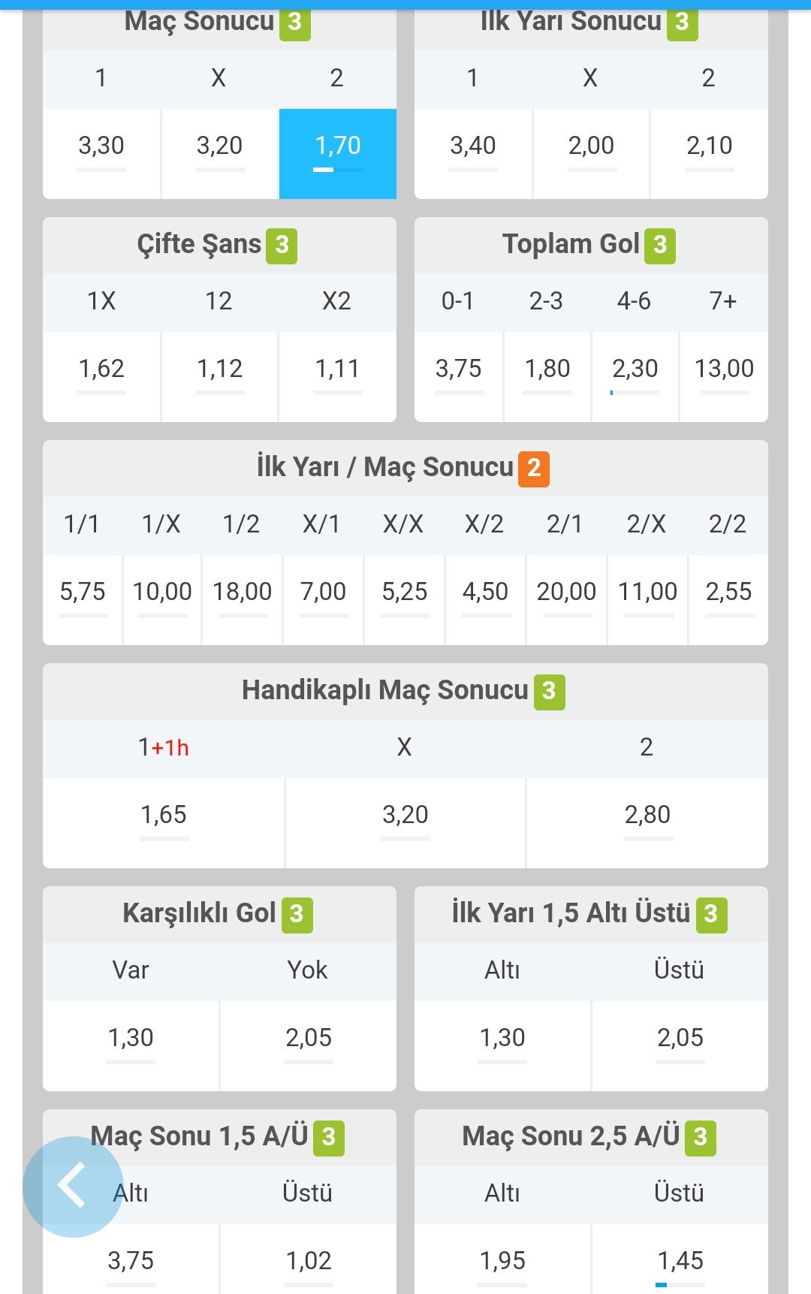The image size is (811, 1294).
Task: Pick İlk Yarı Sonucu odds 3,40
Action: tap(473, 154)
